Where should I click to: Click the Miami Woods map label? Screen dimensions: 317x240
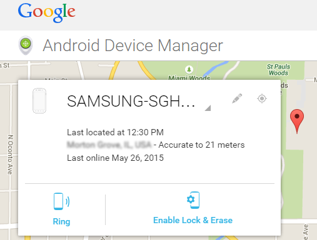point(189,78)
